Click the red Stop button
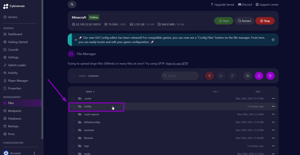300x155 pixels. [265, 21]
